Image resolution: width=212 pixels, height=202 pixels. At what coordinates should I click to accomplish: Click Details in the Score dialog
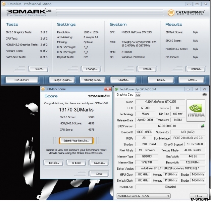(54, 163)
